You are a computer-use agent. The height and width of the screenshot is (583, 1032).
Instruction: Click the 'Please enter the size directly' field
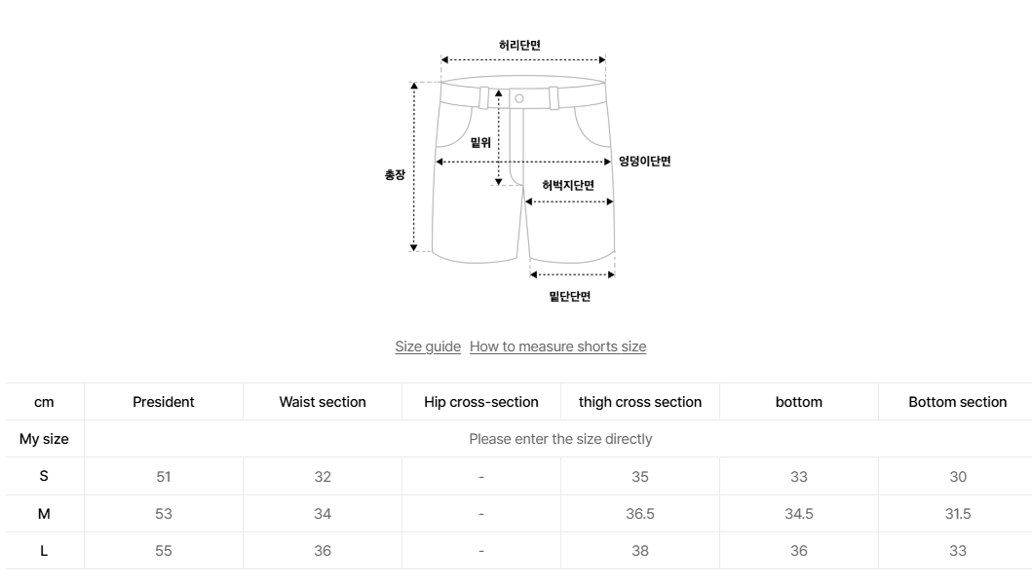pos(560,439)
